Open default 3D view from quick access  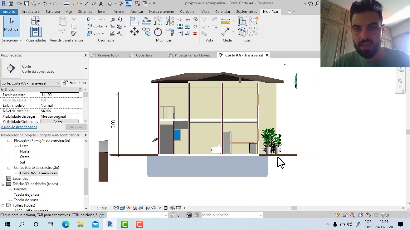tap(110, 4)
